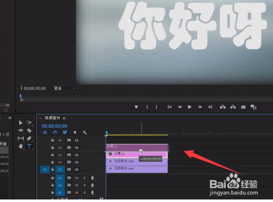Play the program monitor

pos(190,107)
